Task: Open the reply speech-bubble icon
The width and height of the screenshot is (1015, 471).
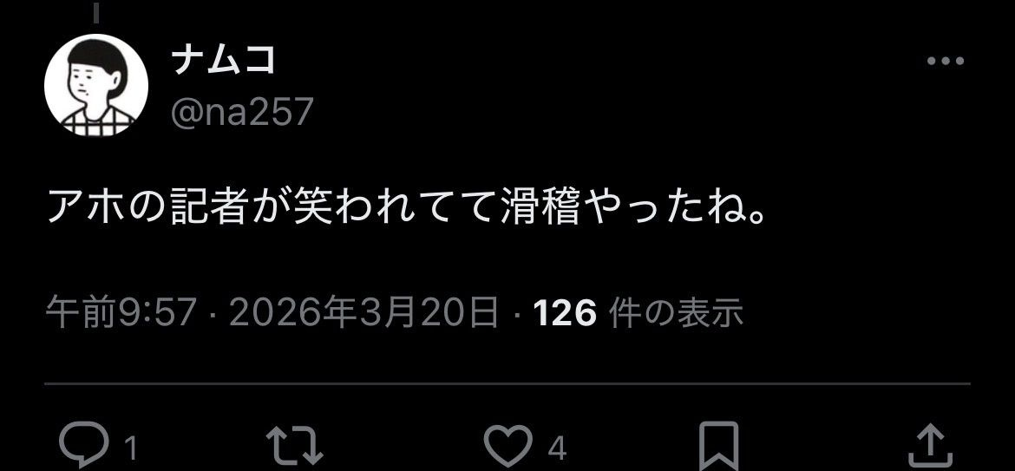Action: [x=83, y=444]
